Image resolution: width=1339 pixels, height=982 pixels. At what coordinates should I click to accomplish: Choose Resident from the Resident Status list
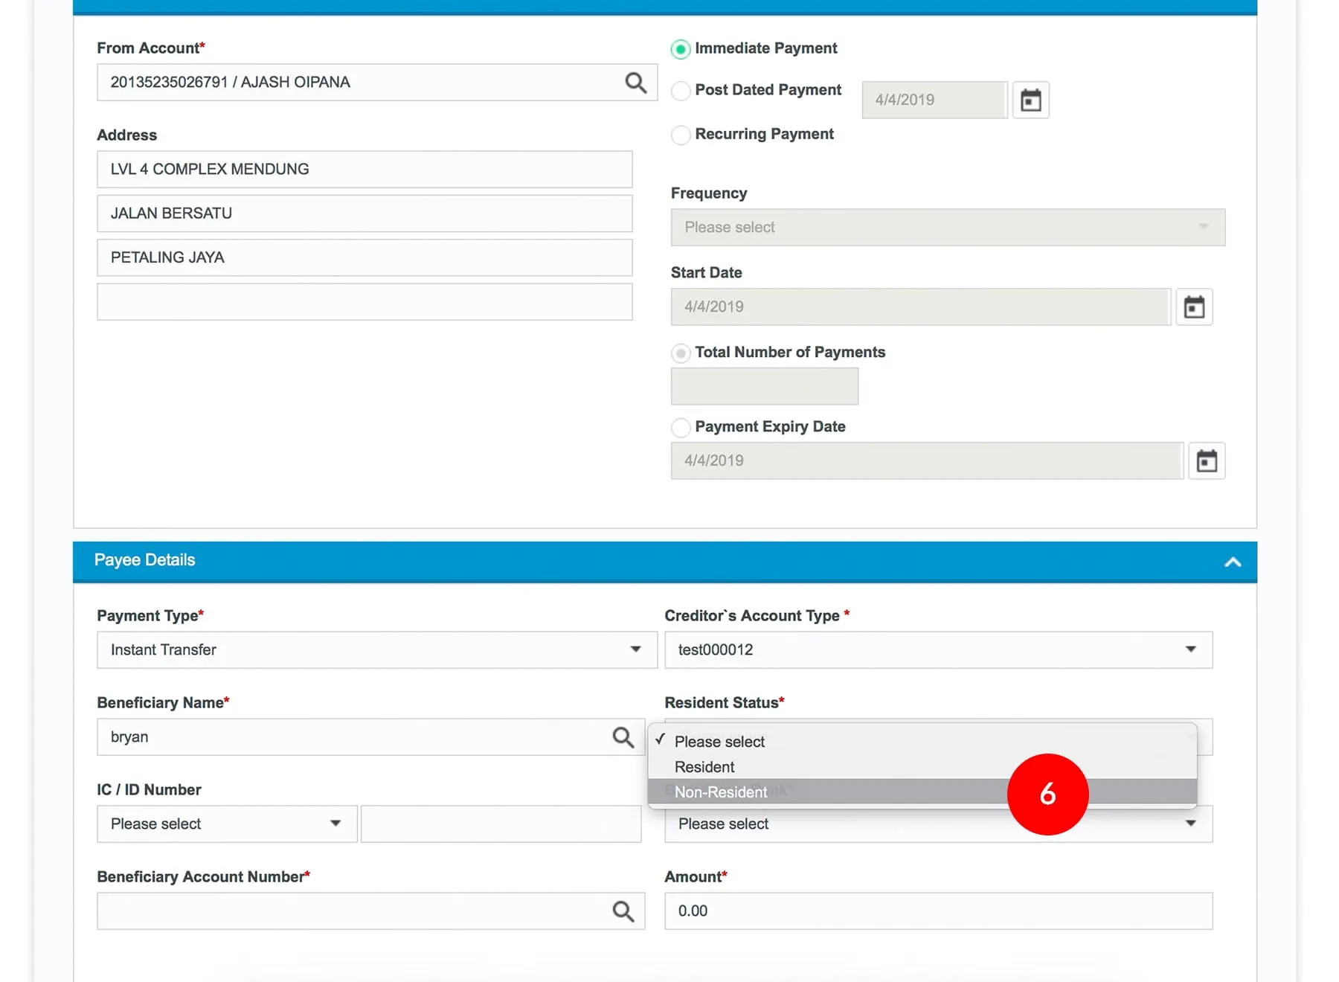pyautogui.click(x=704, y=767)
